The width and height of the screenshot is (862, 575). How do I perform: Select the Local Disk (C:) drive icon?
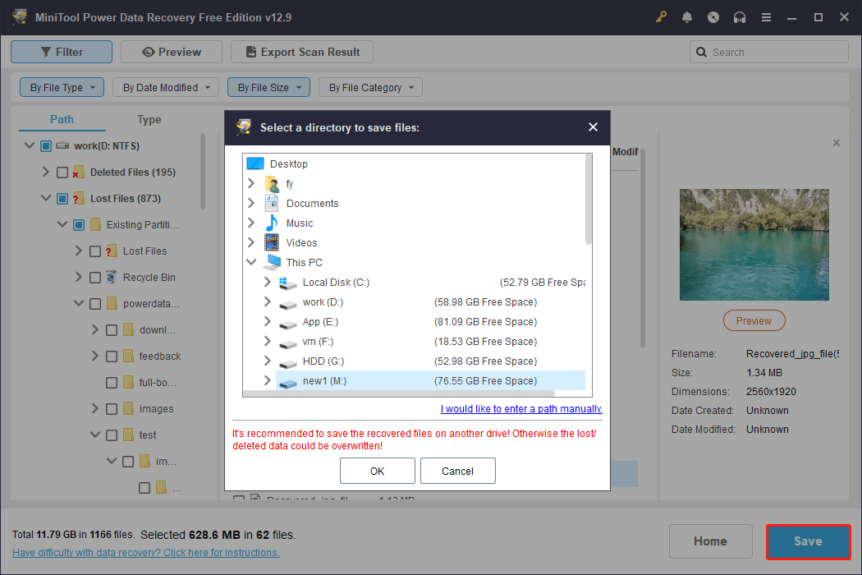coord(287,283)
